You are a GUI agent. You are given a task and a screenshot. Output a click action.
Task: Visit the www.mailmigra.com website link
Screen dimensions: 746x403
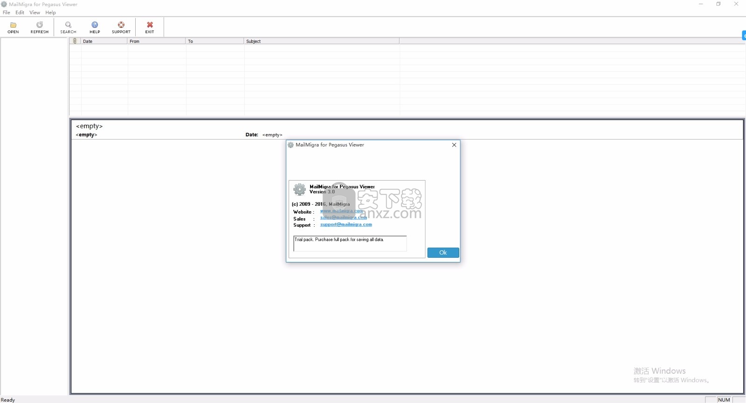click(x=341, y=211)
